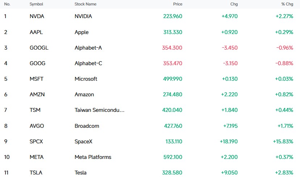Open Taiwan Semiconductor truncated name
This screenshot has width=300, height=177.
coord(99,110)
